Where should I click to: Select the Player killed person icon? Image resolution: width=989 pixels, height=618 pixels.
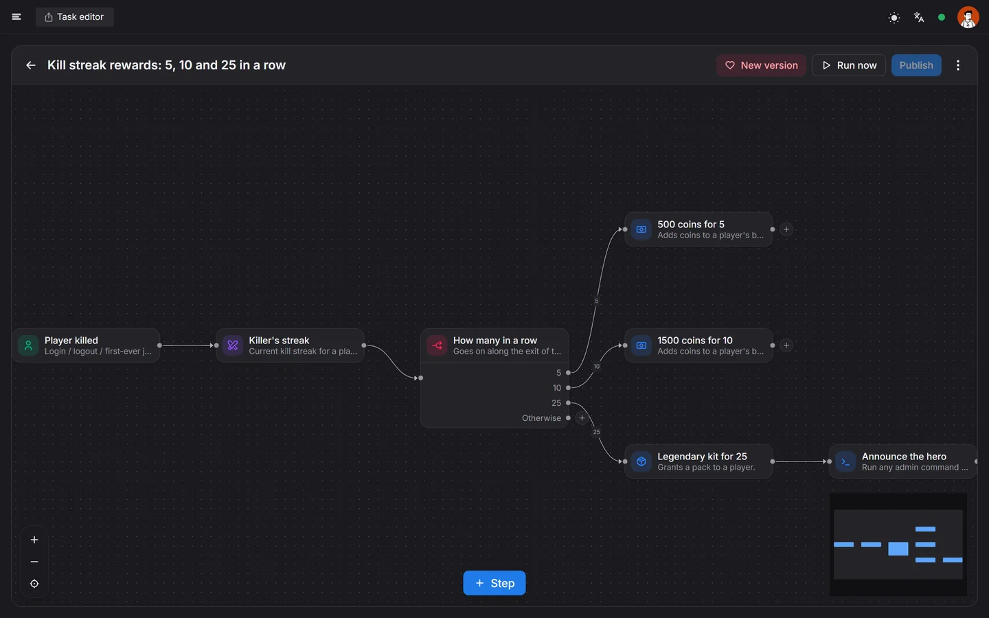(28, 345)
